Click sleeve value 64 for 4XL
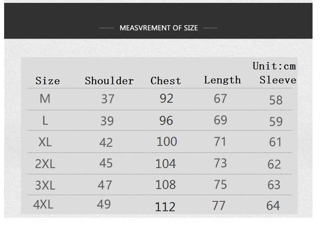The height and width of the screenshot is (226, 329). 273,205
